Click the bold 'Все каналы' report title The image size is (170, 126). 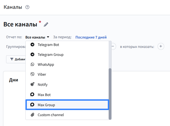point(20,24)
